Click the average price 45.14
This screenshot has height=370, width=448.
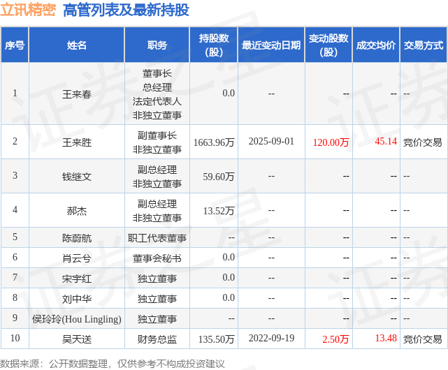pos(386,141)
